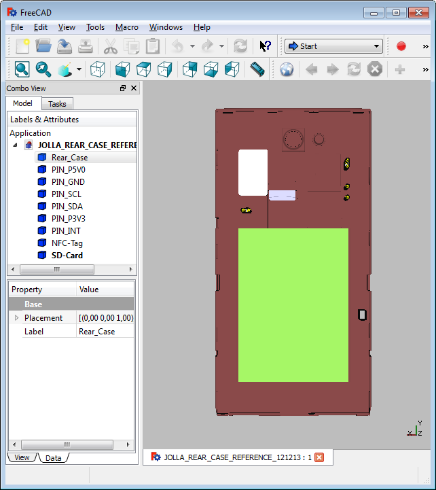The height and width of the screenshot is (490, 436).
Task: Set top view cube icon
Action: click(x=144, y=69)
